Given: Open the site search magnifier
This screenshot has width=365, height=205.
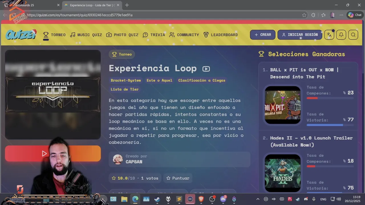Looking at the screenshot, I should 353,35.
